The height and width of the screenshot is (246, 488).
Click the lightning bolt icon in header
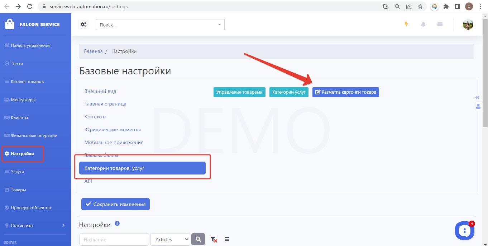click(406, 24)
